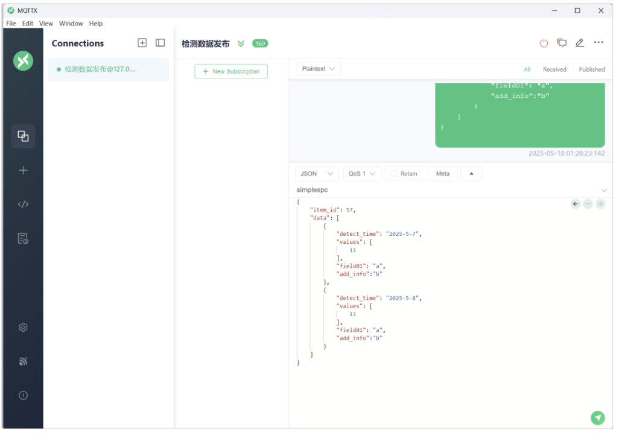The image size is (619, 435).
Task: Toggle the Retain radio option
Action: (404, 174)
